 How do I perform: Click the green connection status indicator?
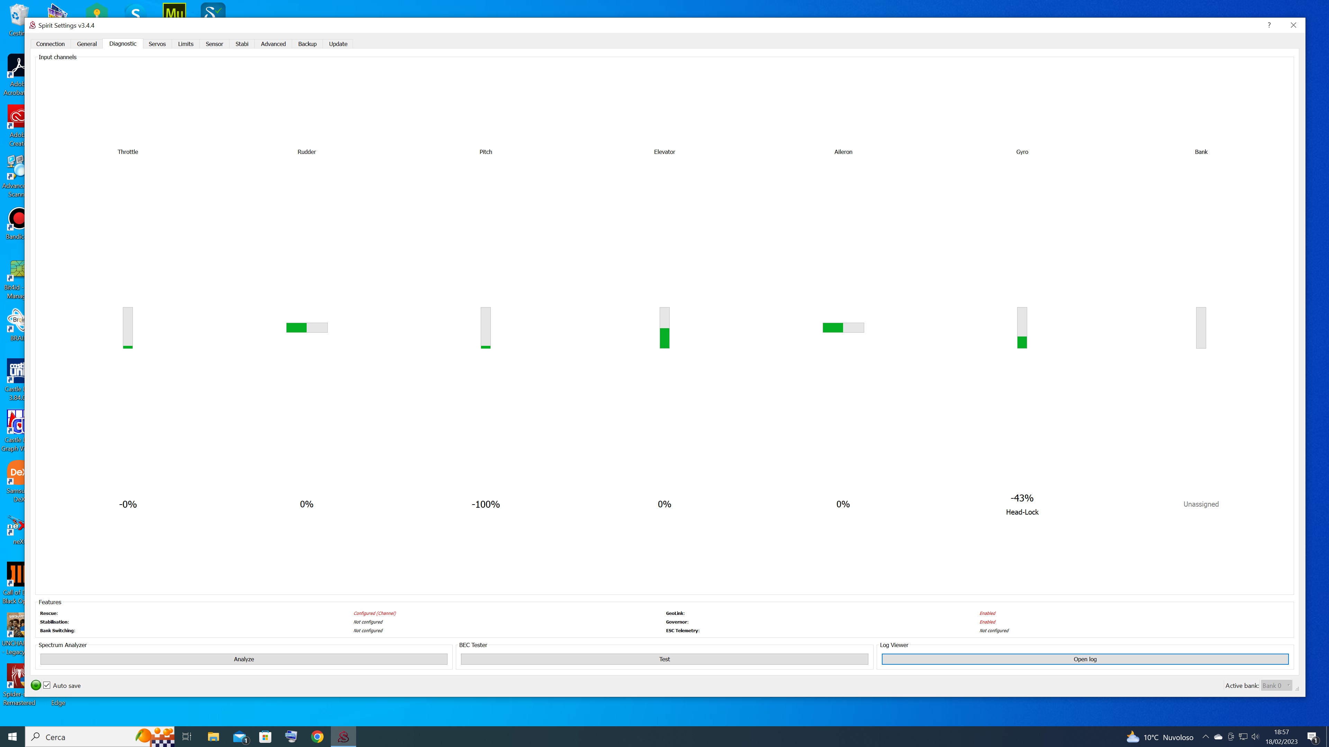36,685
